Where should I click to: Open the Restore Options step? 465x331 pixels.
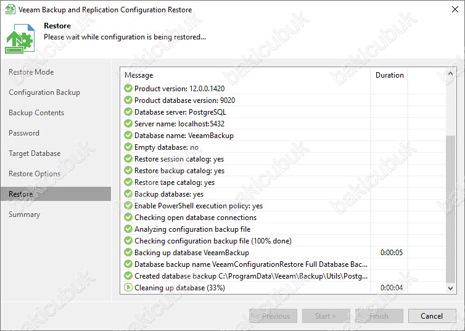(x=35, y=174)
